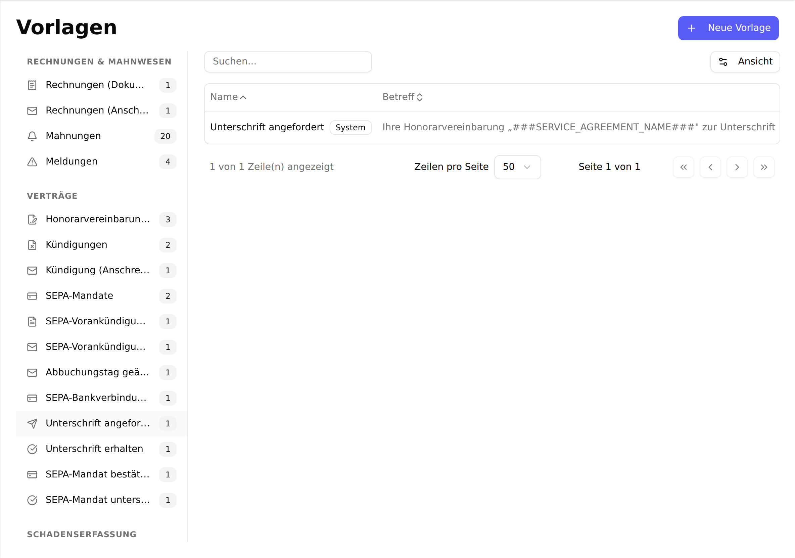Create a new template with Neue Vorlage
Screen dimensions: 795x558
click(728, 28)
